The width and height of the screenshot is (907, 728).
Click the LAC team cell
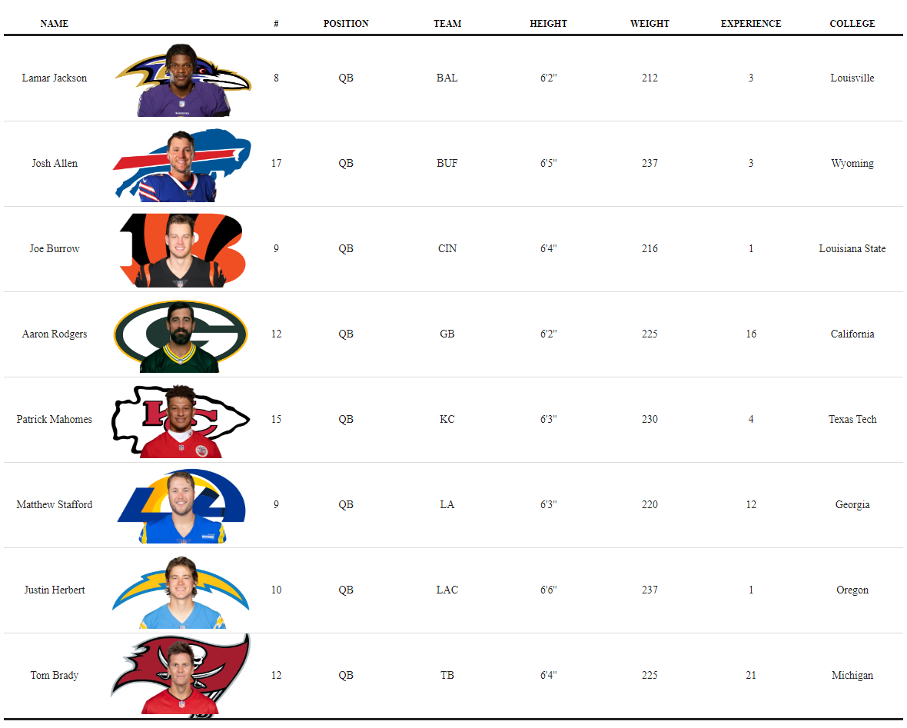tap(447, 590)
